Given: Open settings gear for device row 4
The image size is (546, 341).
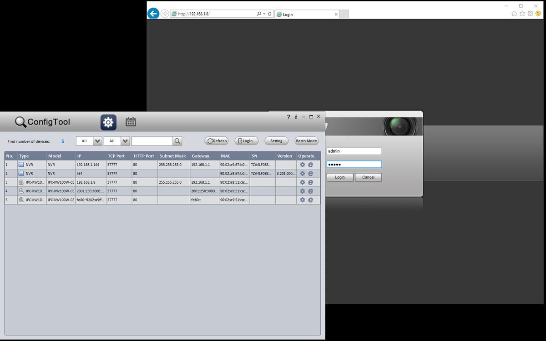Looking at the screenshot, I should 302,191.
